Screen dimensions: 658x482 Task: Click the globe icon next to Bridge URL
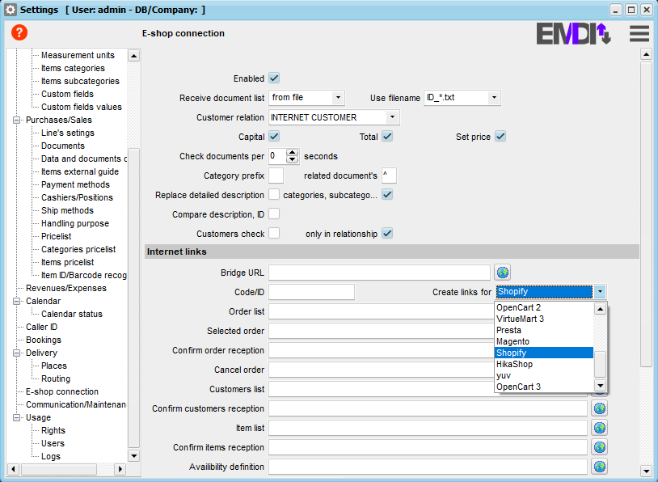coord(502,273)
